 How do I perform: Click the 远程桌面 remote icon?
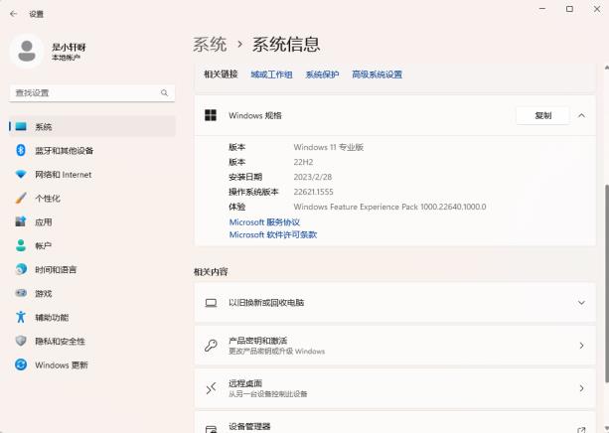(211, 388)
